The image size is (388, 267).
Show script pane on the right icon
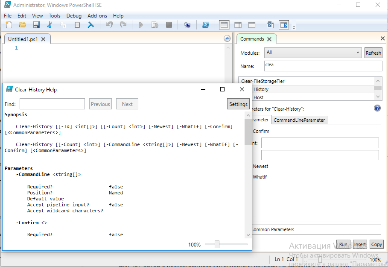point(238,25)
